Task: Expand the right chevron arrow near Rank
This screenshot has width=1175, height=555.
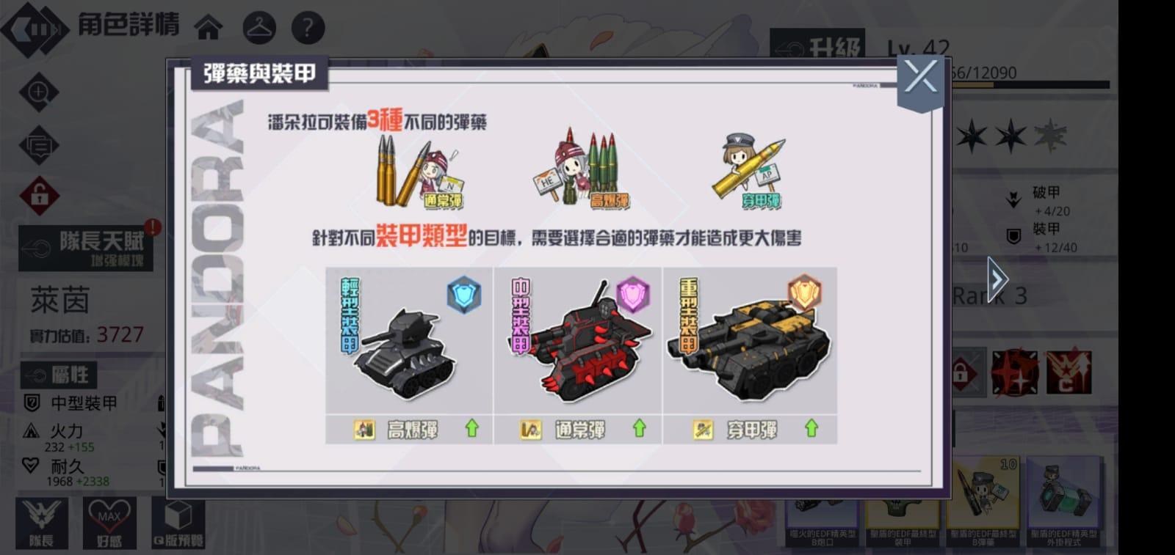Action: pos(997,279)
